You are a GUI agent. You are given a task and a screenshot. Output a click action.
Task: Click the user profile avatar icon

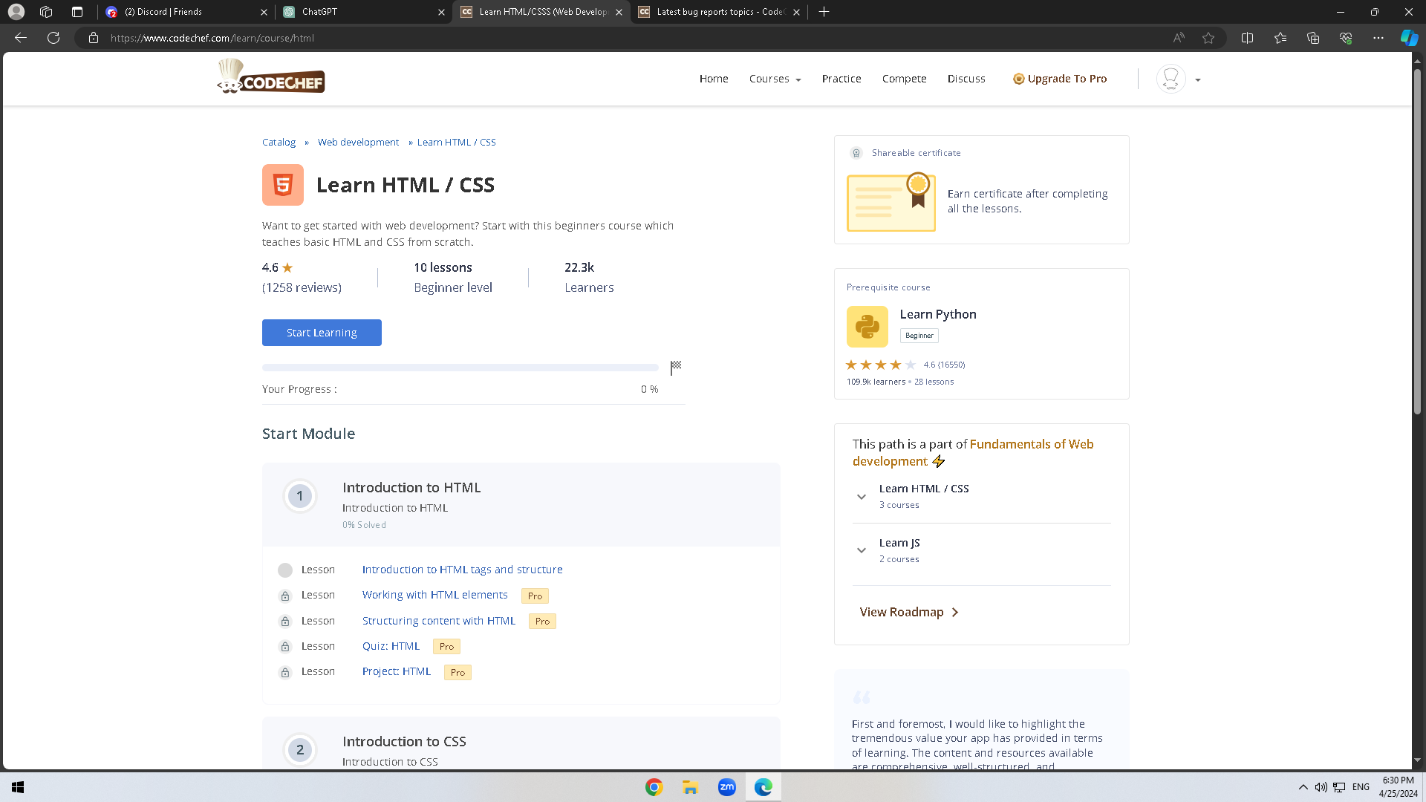(x=1171, y=79)
